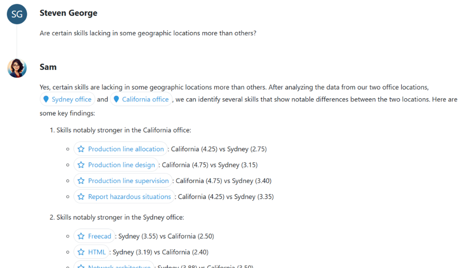Open the Production line allocation skill
The width and height of the screenshot is (462, 268).
coord(126,149)
